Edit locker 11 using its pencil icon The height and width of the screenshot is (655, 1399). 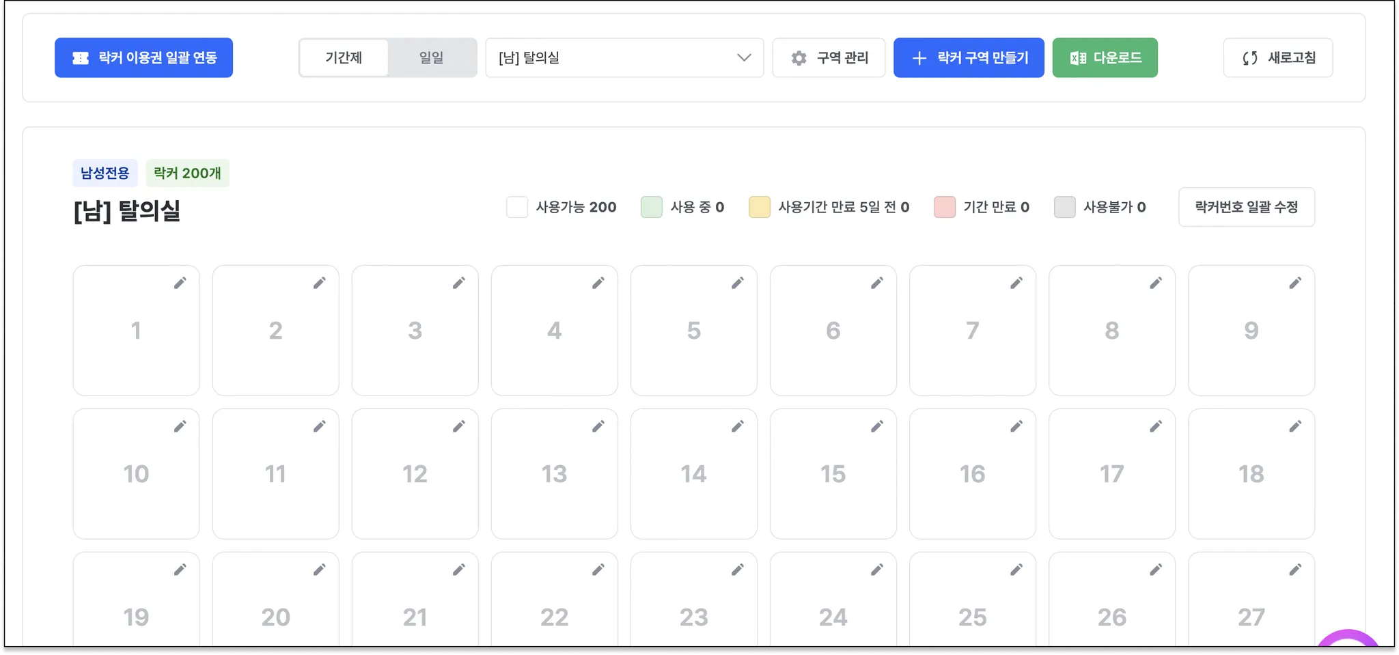(x=319, y=426)
